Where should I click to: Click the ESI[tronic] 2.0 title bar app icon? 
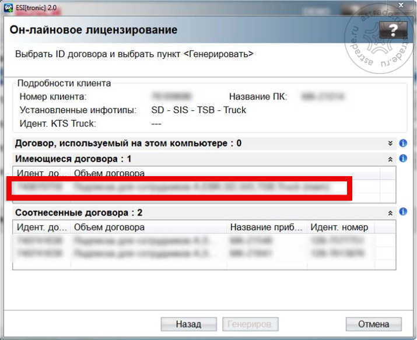tap(8, 8)
